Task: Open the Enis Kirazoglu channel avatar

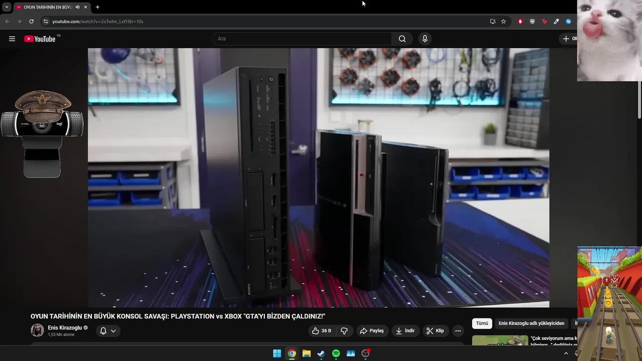Action: point(37,330)
